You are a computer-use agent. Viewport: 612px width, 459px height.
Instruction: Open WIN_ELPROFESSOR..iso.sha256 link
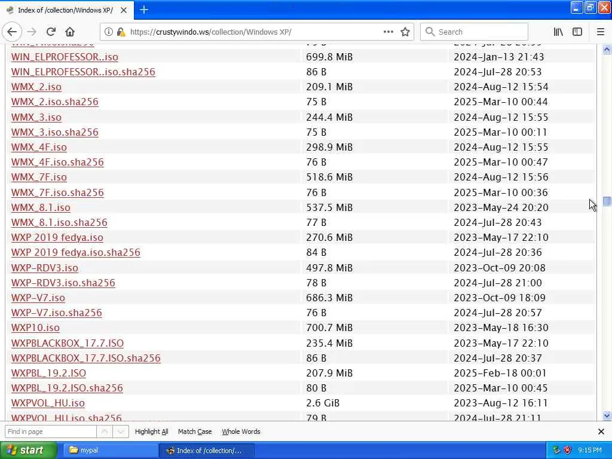point(83,72)
